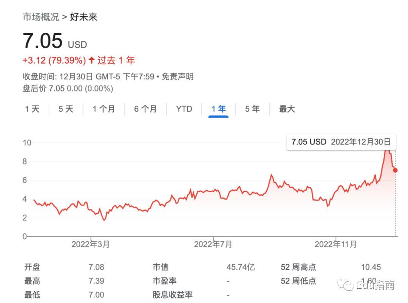Click the 7.05 USD chart tooltip
The image size is (408, 303).
tap(341, 142)
